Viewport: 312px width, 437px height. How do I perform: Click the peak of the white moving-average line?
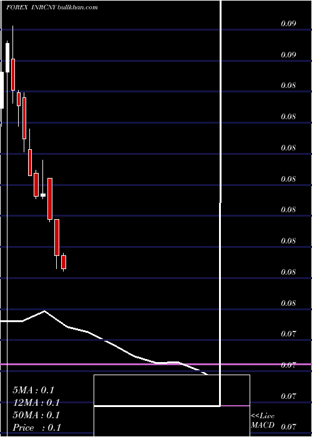point(44,311)
